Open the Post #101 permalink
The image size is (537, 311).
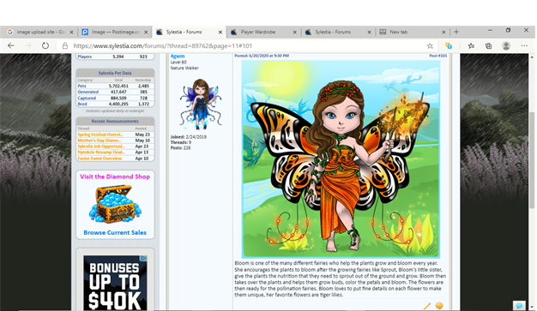(438, 56)
